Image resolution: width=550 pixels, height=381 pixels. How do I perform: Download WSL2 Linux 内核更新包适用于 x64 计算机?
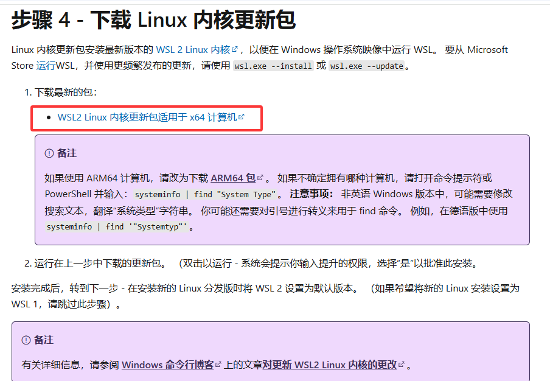tap(147, 117)
